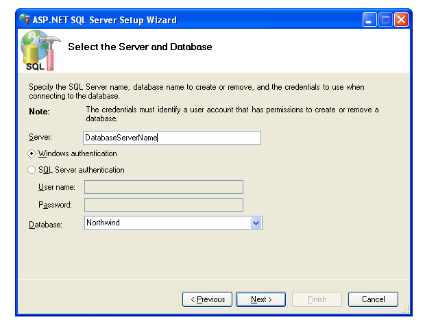Click the 'Select the Server and Database' heading
The image size is (425, 324).
[x=140, y=47]
